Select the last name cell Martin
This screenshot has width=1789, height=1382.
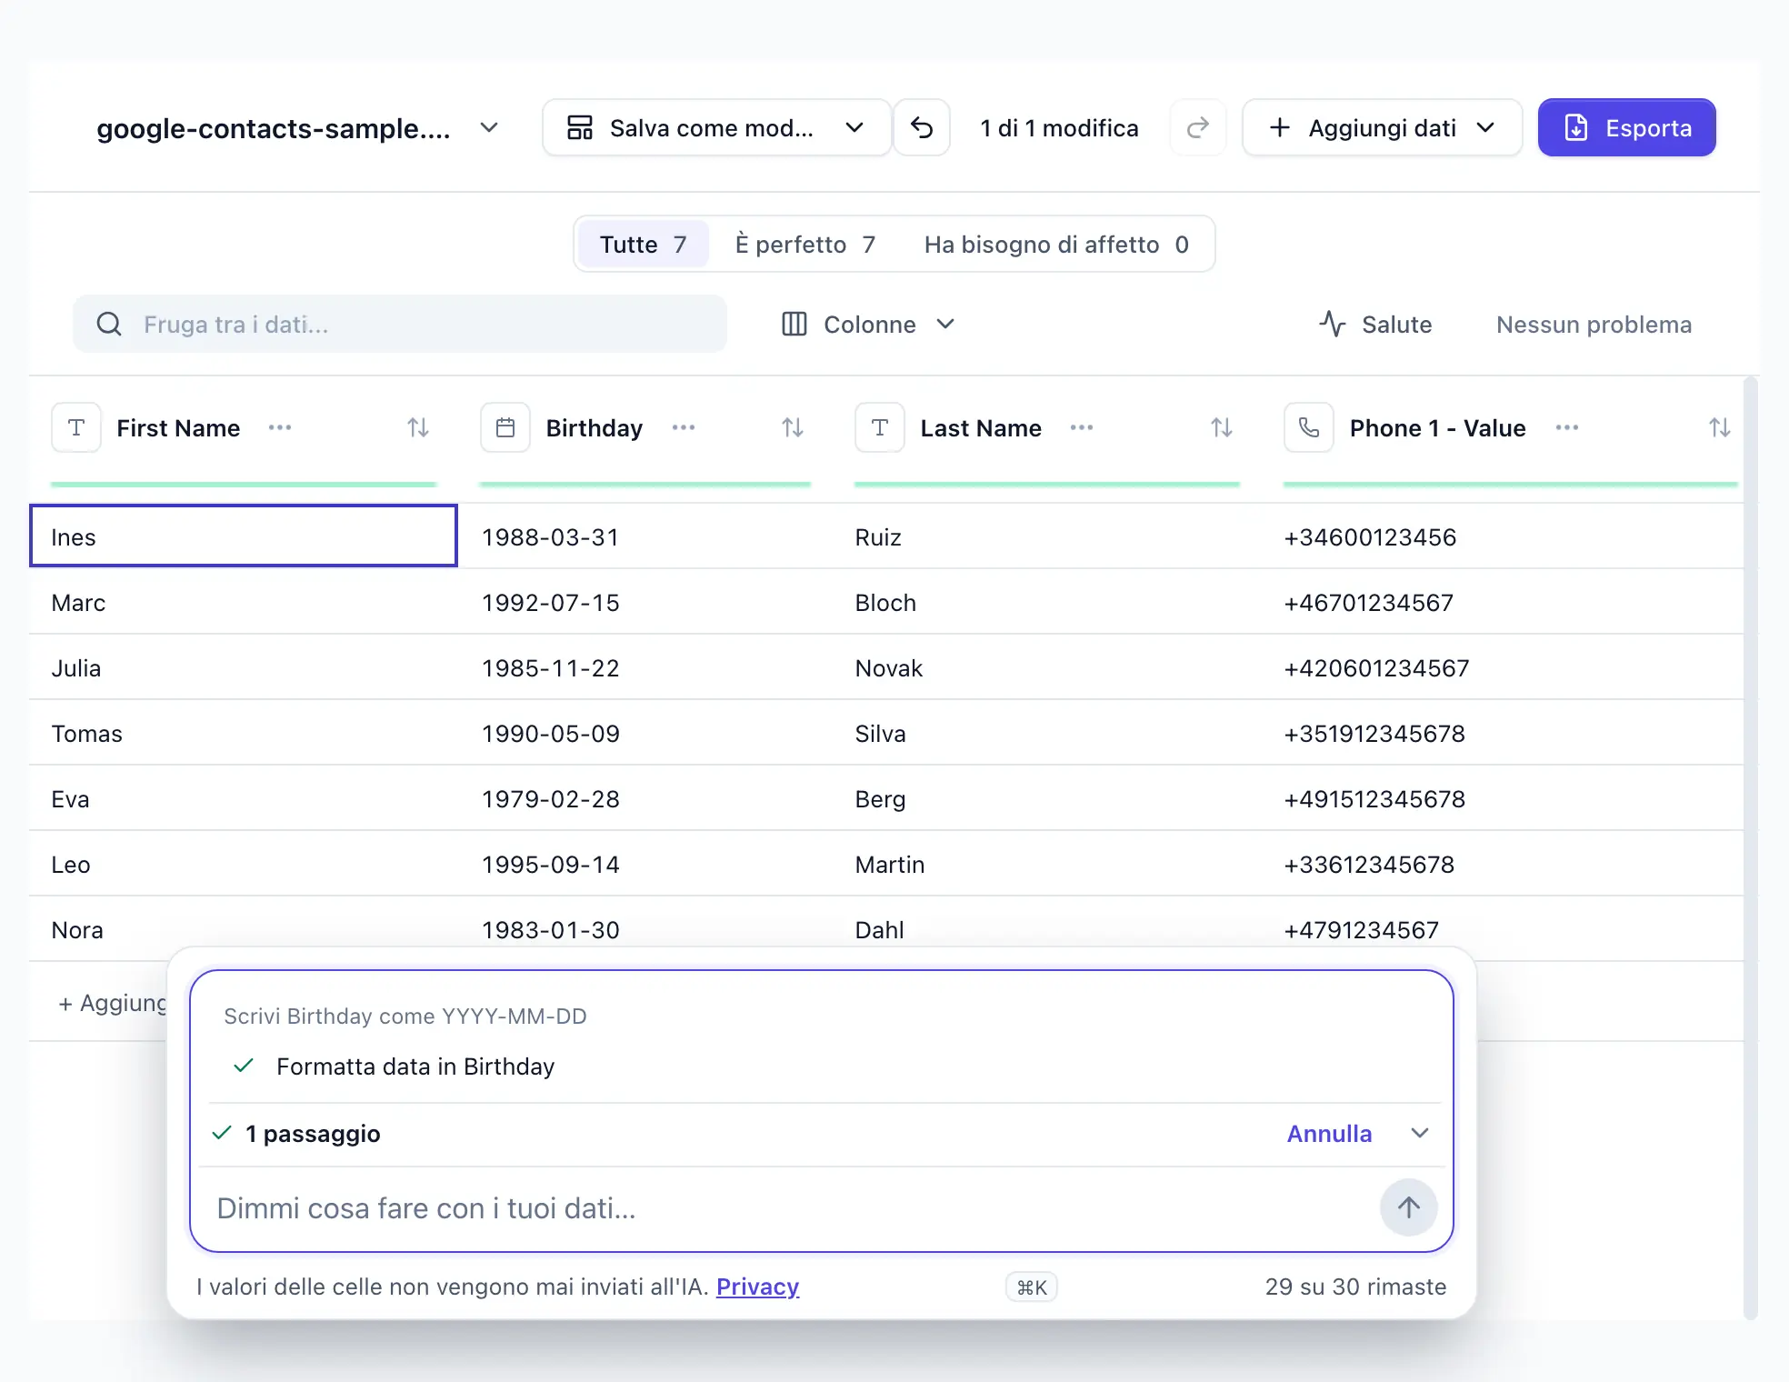(1047, 864)
